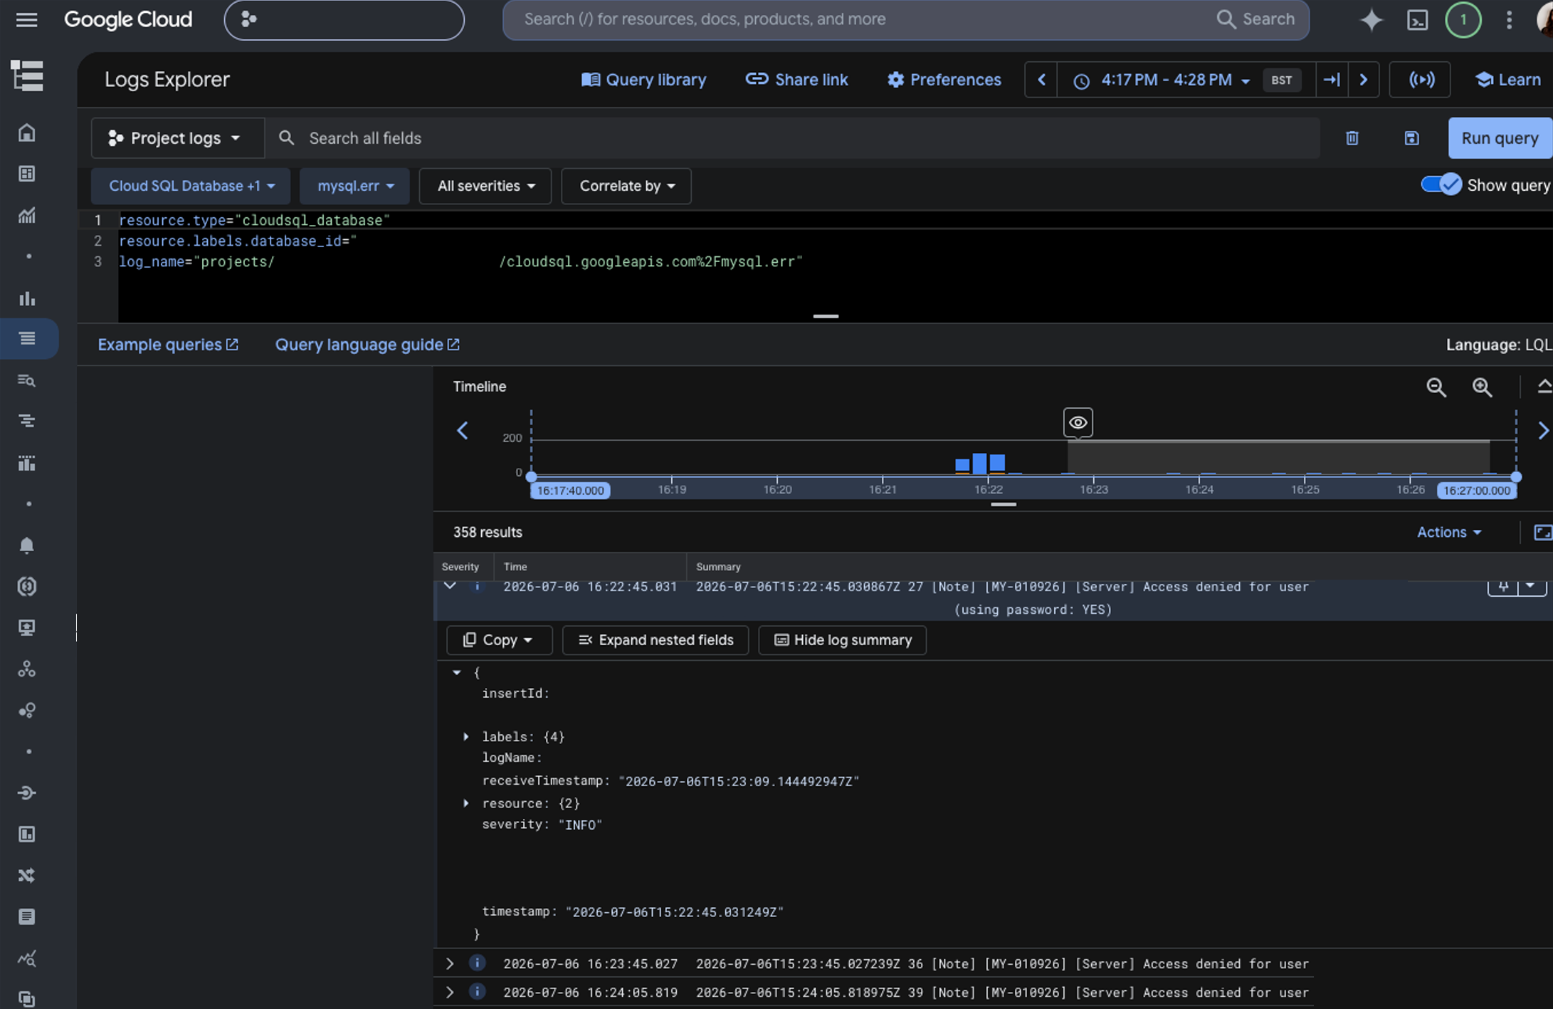
Task: Expand the resource: {2} field
Action: pos(466,803)
